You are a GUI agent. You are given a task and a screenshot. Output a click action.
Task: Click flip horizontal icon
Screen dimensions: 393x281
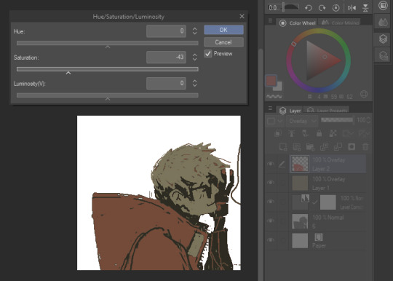pos(352,8)
